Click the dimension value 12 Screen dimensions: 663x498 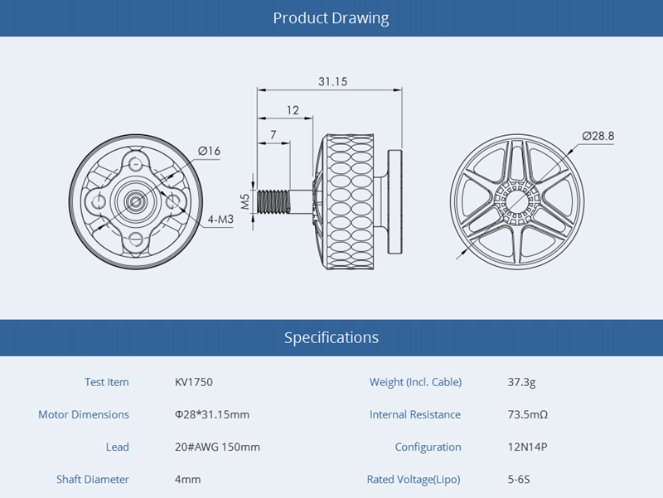293,110
